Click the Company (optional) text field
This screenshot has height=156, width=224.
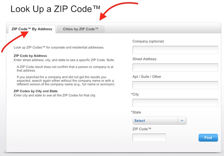(175, 50)
